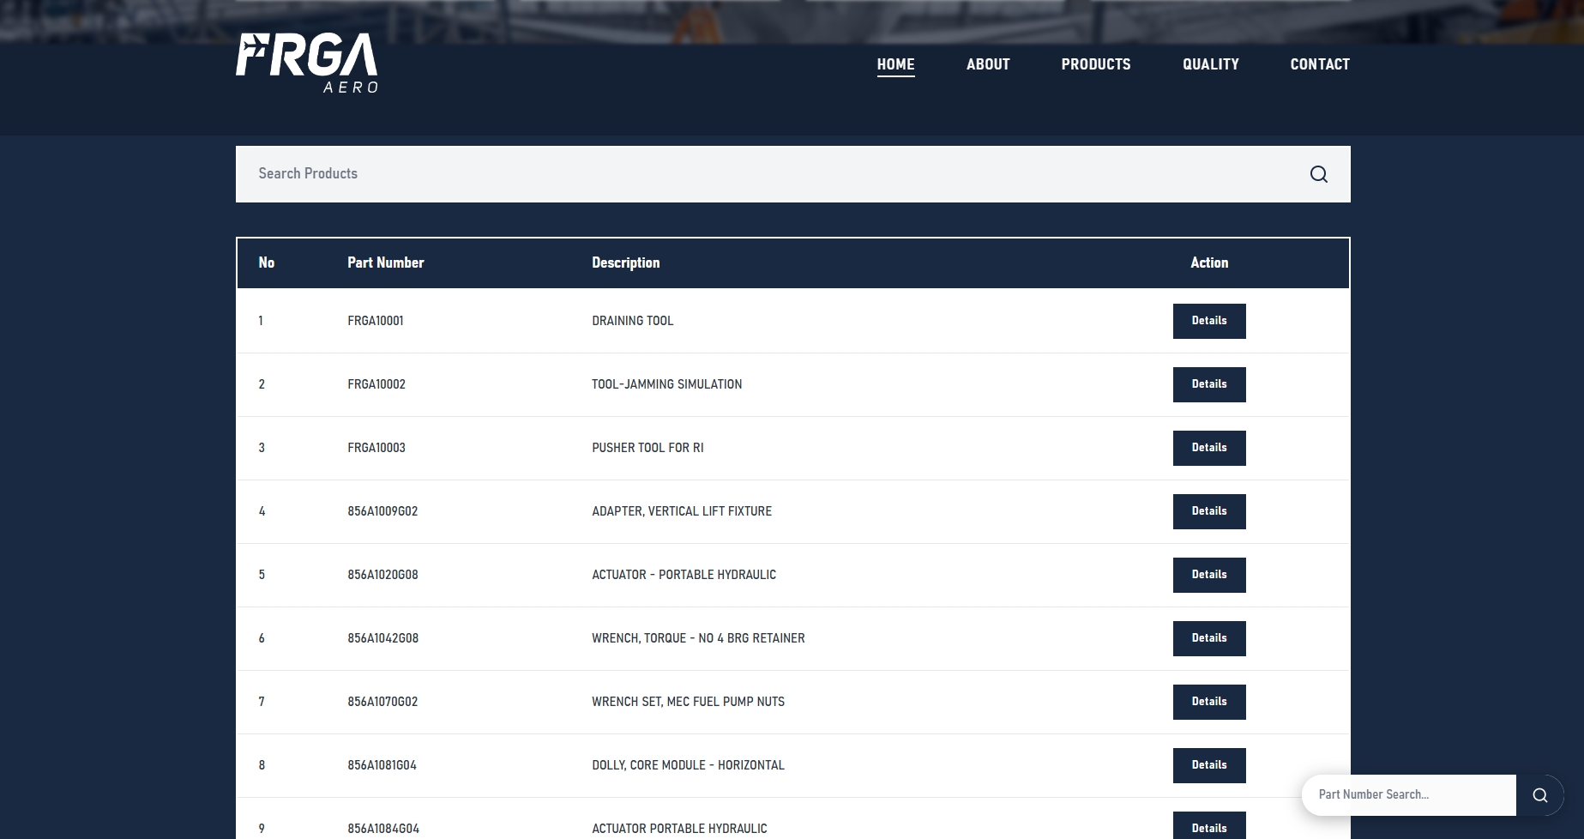View details for DRAINING TOOL
Image resolution: width=1584 pixels, height=839 pixels.
(1208, 321)
